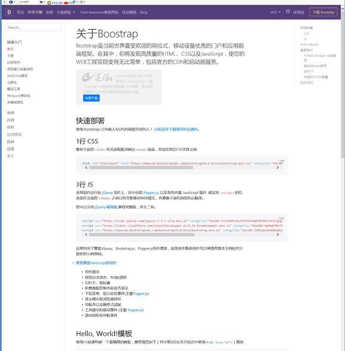Click the text link right of GitHub icon
Viewport: 345px width, 351px height.
[299, 12]
